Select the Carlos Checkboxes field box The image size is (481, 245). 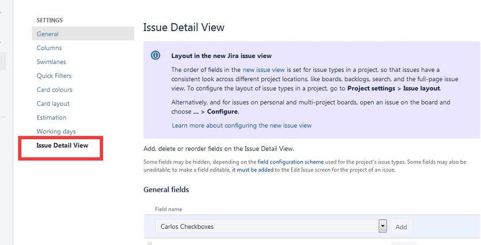271,226
